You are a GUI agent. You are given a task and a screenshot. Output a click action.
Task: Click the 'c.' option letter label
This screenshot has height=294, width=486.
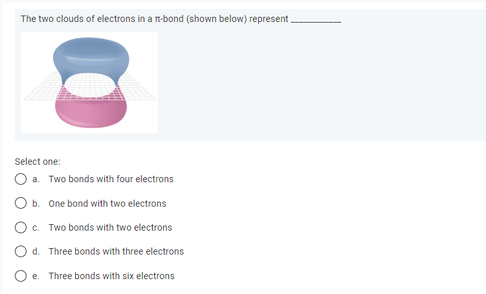36,228
